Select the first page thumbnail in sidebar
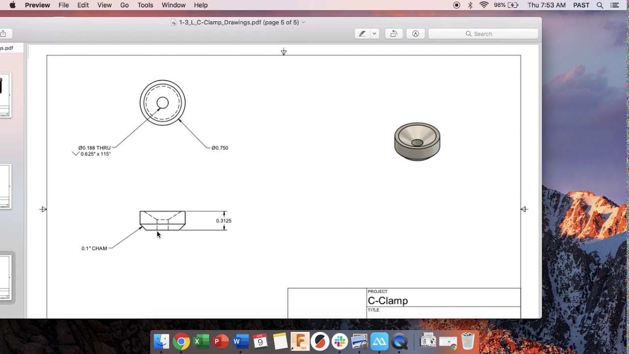This screenshot has height=354, width=629. (x=5, y=95)
